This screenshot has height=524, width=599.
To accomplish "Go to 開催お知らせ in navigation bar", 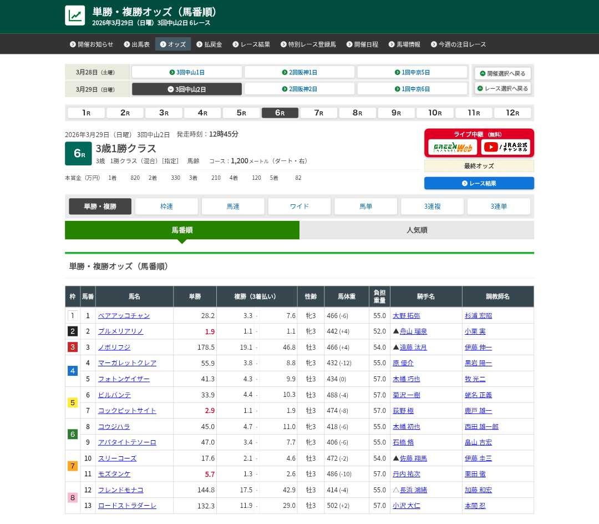I will (92, 44).
